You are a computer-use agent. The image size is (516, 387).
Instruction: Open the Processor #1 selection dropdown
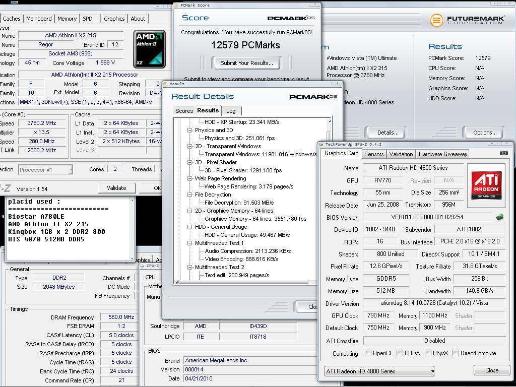tap(45, 170)
